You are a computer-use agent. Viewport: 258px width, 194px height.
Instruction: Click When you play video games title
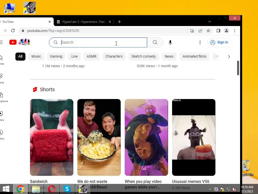pyautogui.click(x=143, y=184)
